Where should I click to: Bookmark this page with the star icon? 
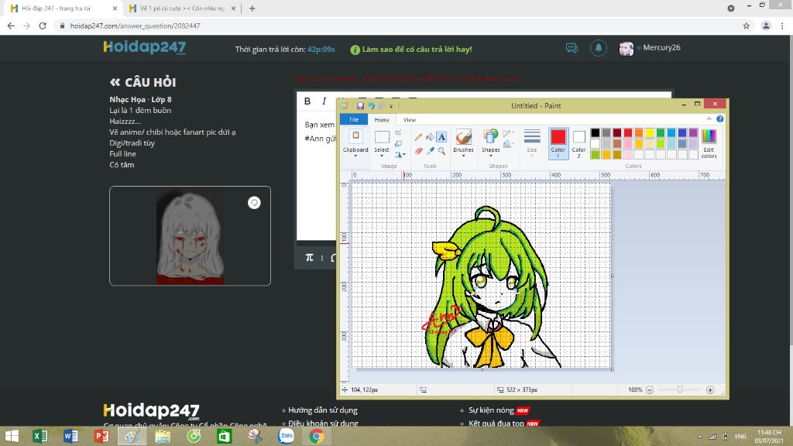click(x=746, y=26)
